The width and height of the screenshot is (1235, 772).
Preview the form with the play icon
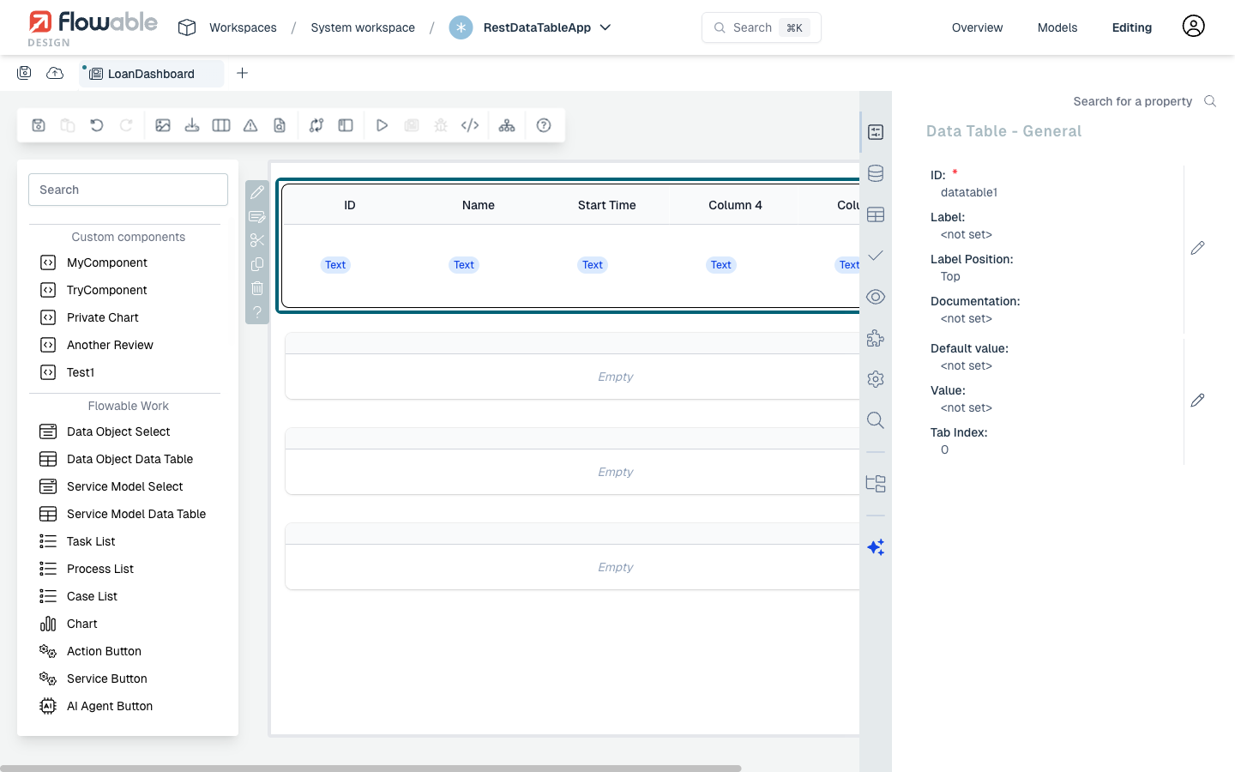pyautogui.click(x=382, y=125)
